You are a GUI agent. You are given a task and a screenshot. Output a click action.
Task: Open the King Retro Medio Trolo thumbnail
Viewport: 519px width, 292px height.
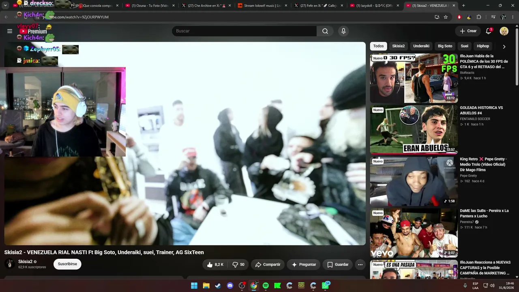click(414, 181)
